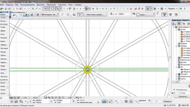Open the Конструирование menu
This screenshot has height=107, width=190.
point(27,5)
